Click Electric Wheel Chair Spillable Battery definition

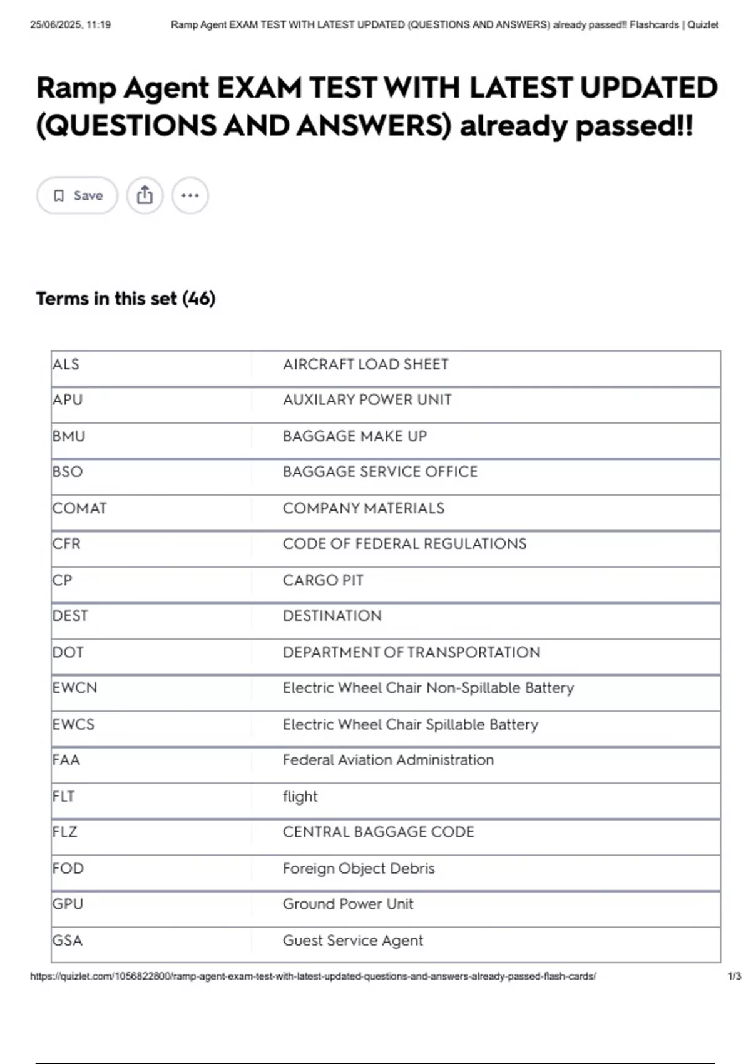click(x=410, y=724)
